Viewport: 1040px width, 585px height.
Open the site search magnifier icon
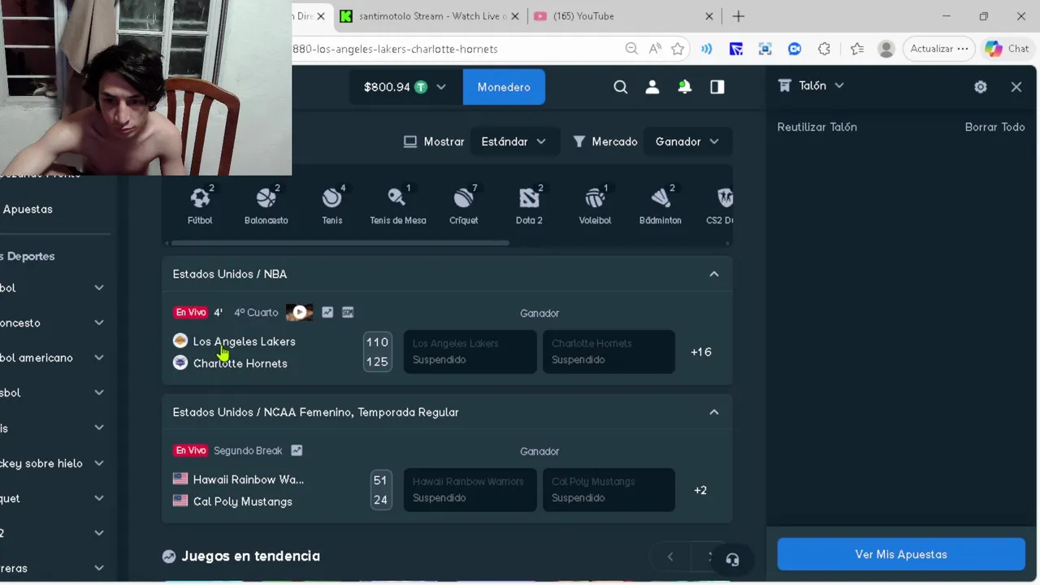coord(621,87)
